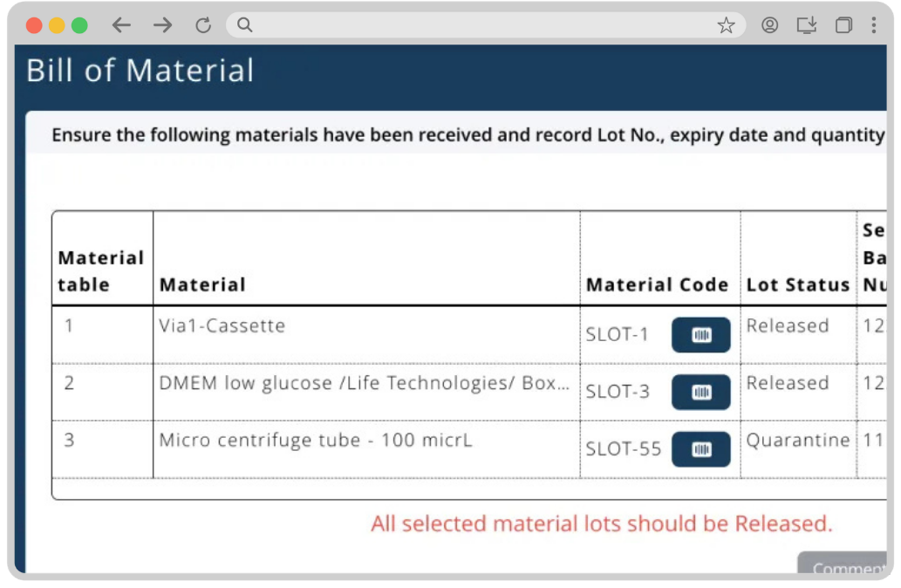
Task: Click the search icon in address bar
Action: (245, 25)
